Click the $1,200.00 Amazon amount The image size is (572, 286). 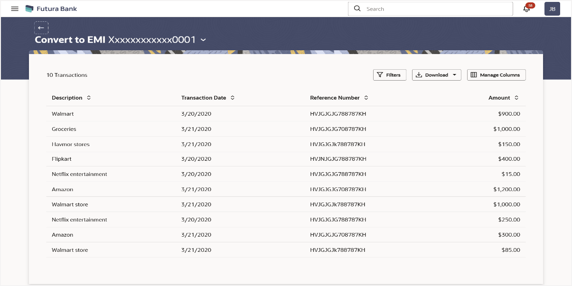click(506, 189)
